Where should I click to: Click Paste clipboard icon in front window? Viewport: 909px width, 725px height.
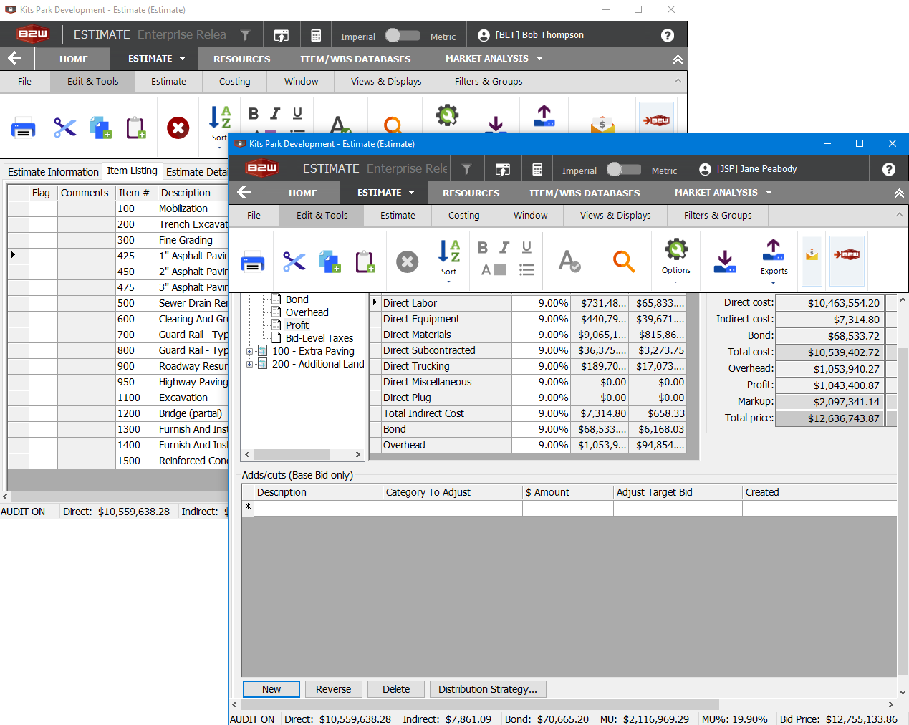pos(366,262)
